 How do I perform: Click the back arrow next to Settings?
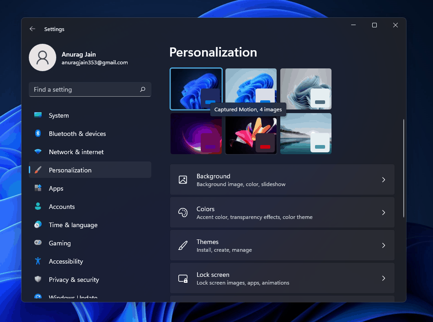(32, 29)
